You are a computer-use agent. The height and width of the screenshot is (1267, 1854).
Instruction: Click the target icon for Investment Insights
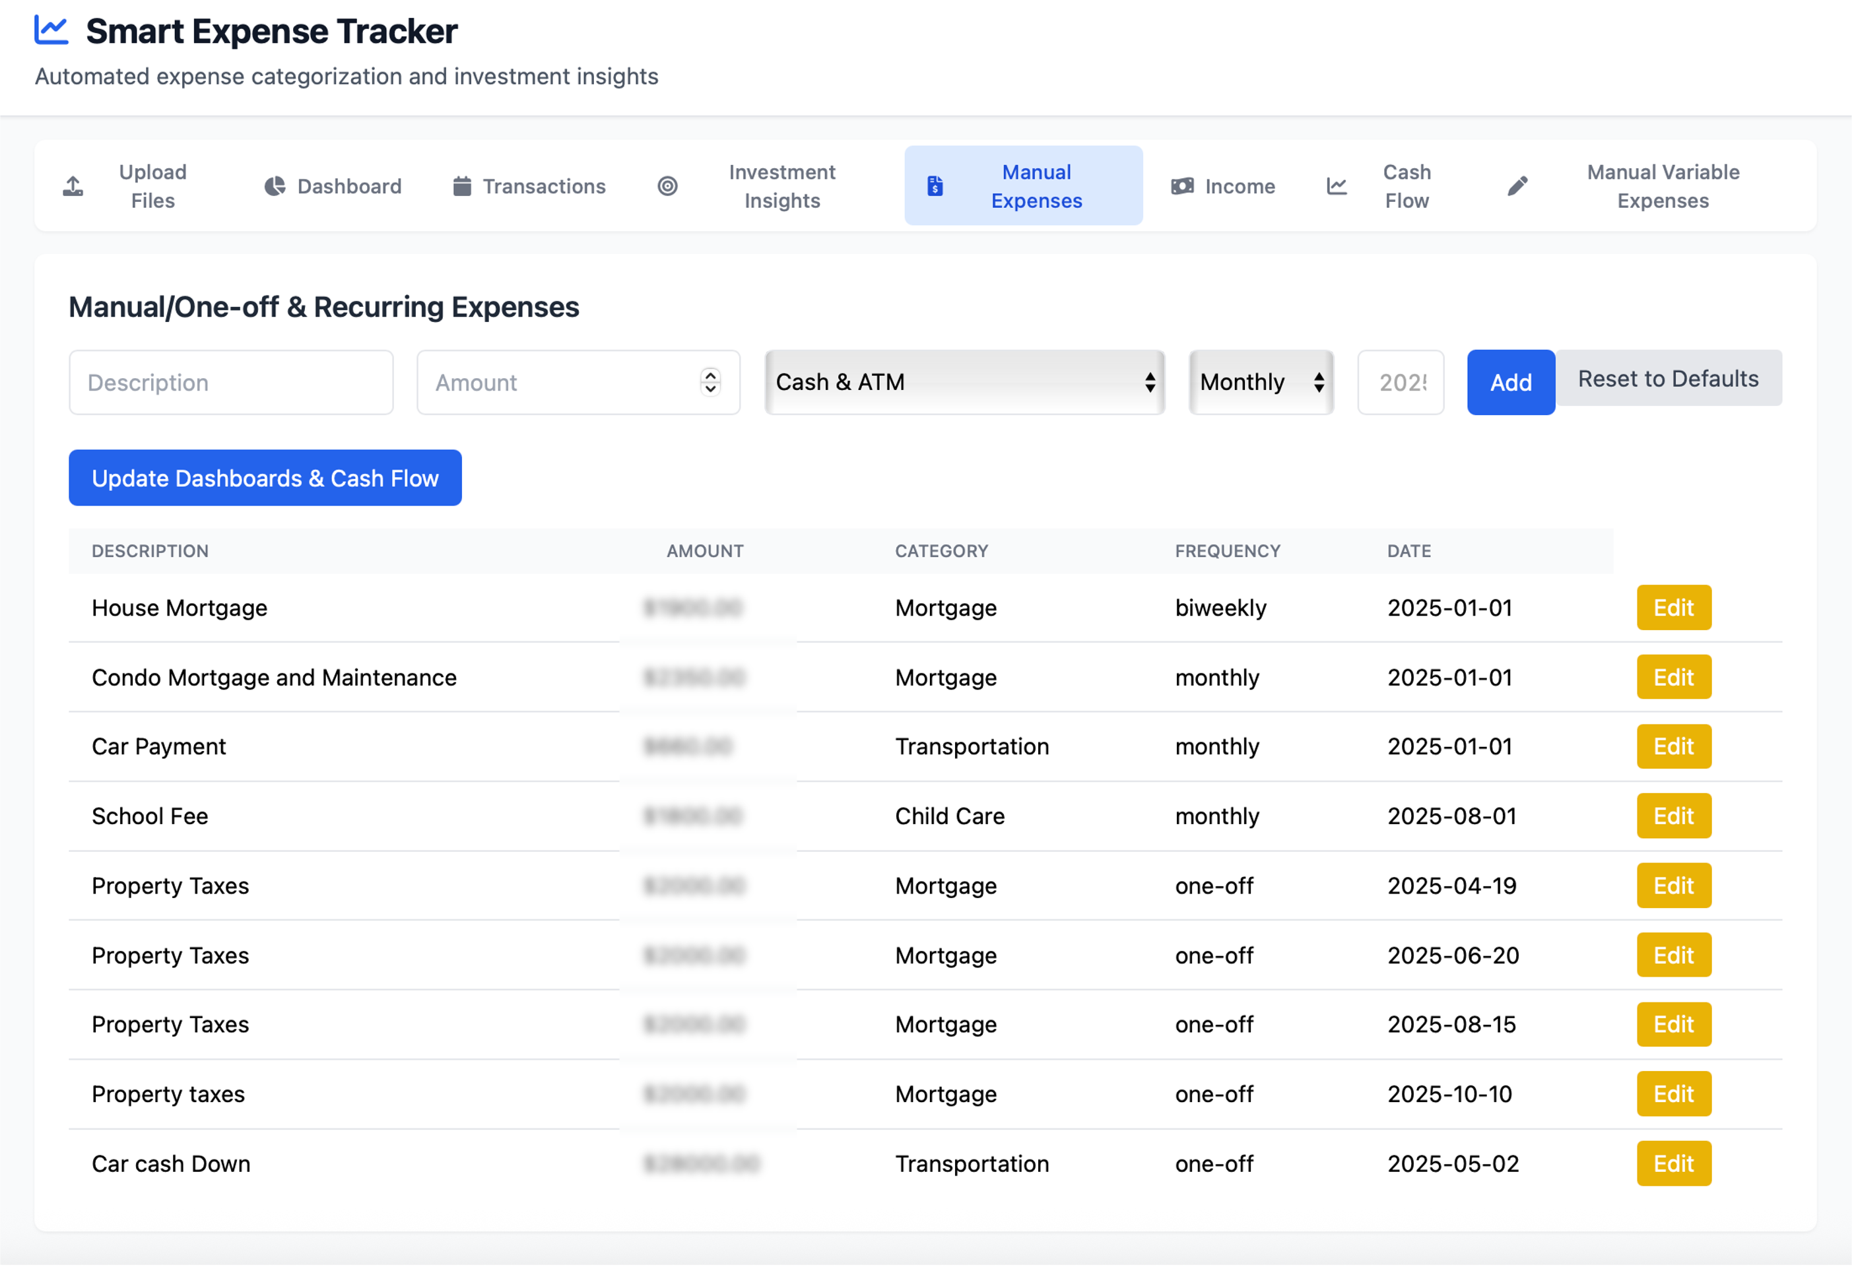[x=668, y=186]
